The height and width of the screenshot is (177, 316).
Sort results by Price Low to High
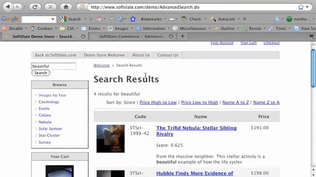coord(199,102)
